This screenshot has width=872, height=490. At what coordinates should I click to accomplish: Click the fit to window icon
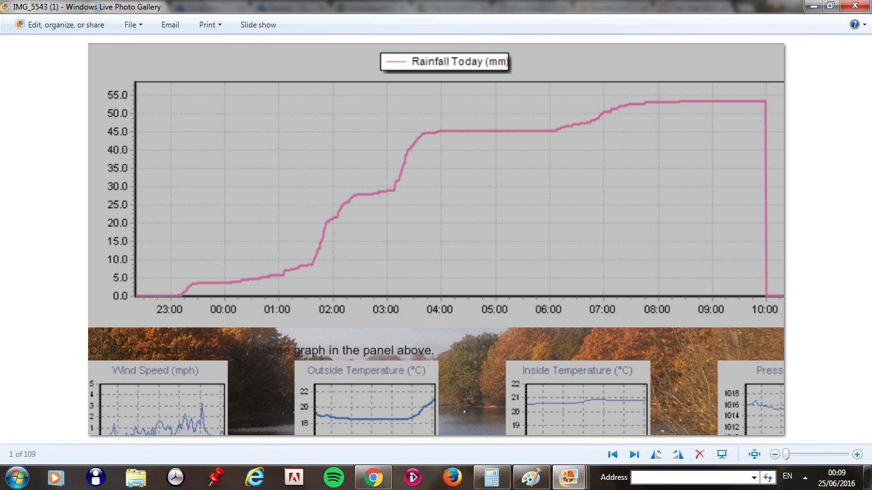point(755,454)
